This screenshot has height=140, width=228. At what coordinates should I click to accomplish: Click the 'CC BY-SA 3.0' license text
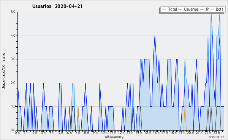[216, 137]
